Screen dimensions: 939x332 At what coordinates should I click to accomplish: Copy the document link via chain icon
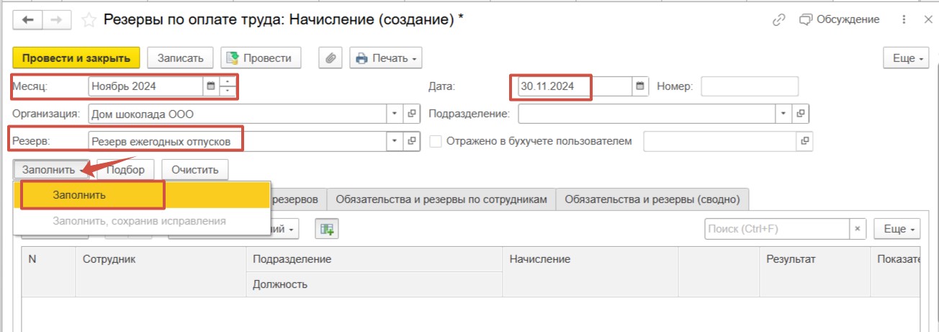click(x=778, y=20)
